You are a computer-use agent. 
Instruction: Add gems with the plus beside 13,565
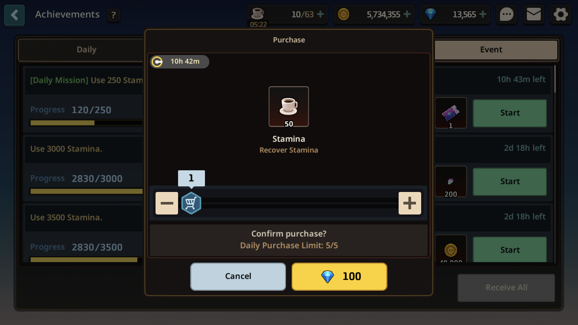483,14
